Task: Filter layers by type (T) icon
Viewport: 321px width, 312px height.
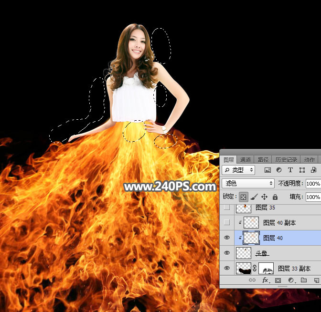Action: [290, 170]
